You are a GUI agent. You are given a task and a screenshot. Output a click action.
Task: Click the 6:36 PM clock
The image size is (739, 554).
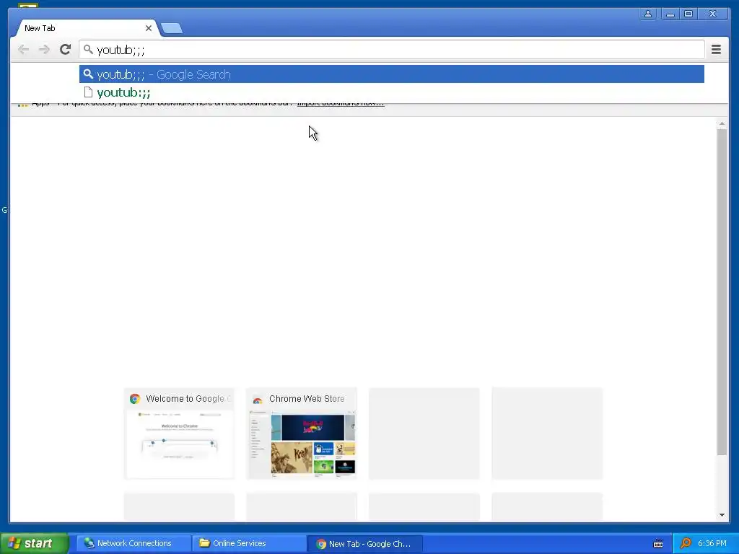712,543
